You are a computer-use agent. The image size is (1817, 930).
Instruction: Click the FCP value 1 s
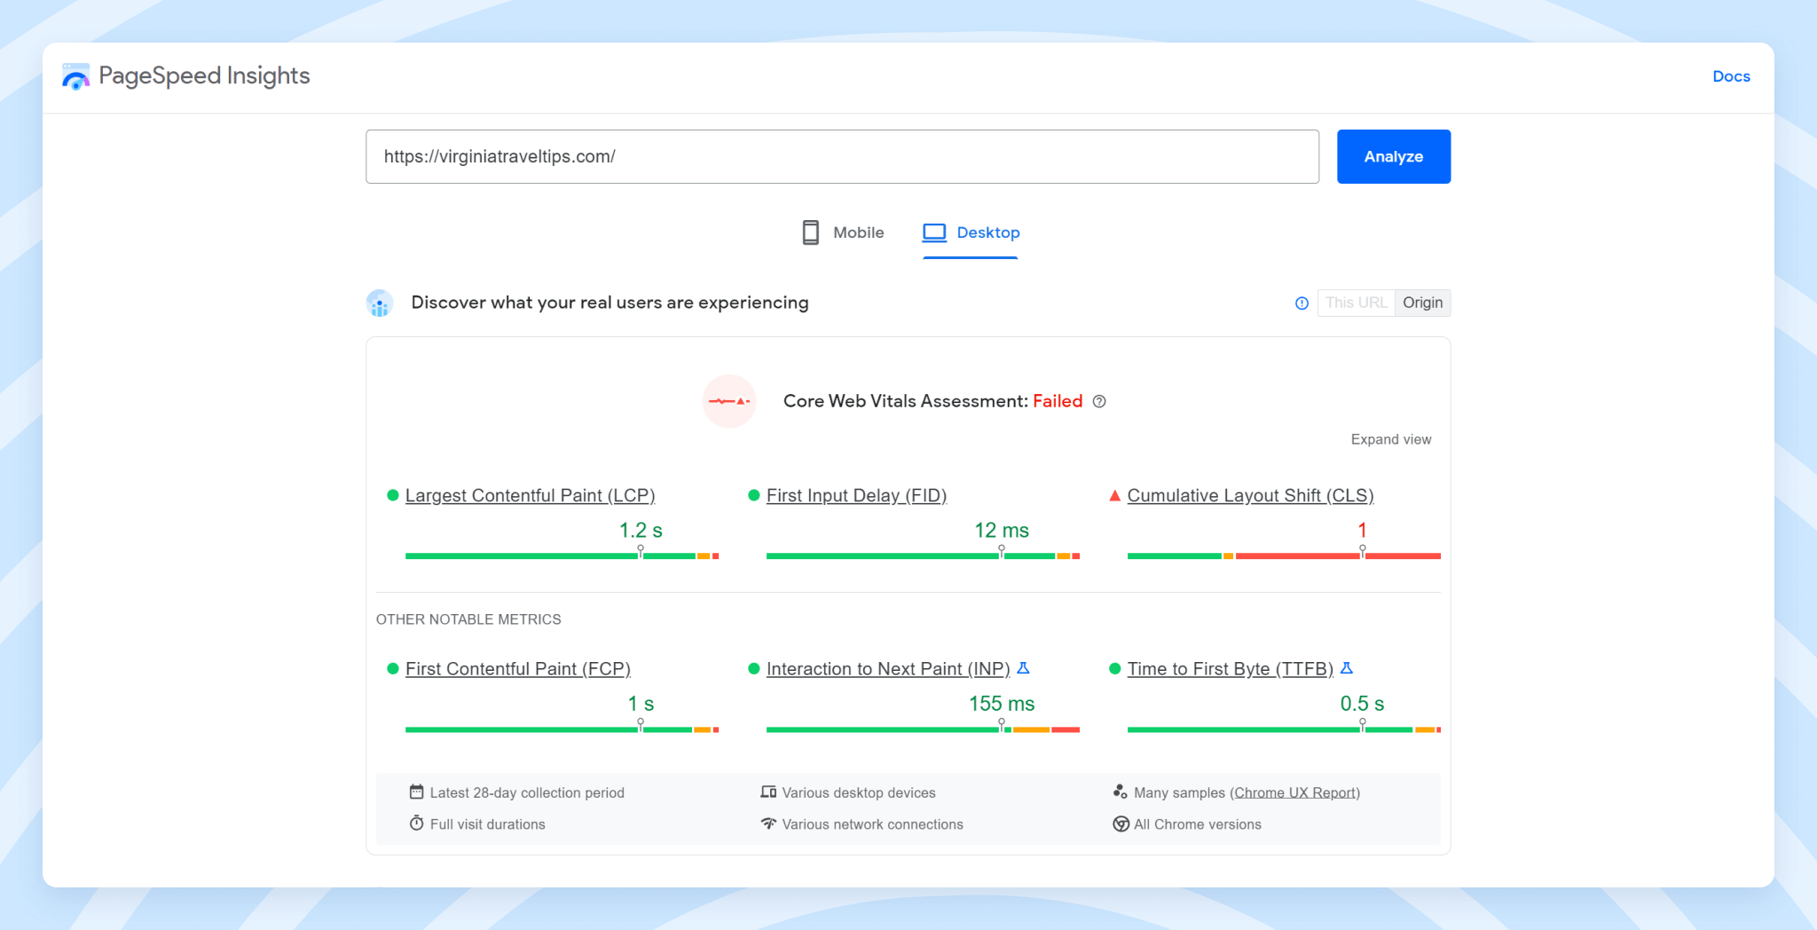tap(641, 704)
